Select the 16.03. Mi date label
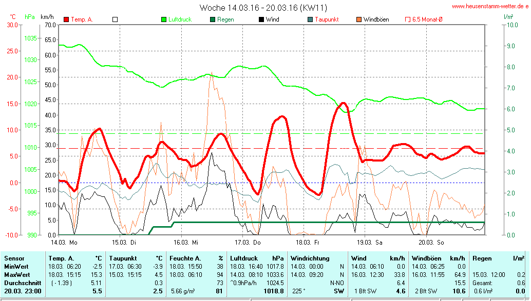The width and height of the screenshot is (531, 301). pyautogui.click(x=186, y=242)
